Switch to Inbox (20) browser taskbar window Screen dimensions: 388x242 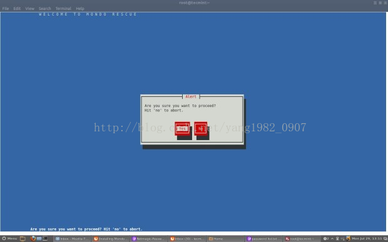pyautogui.click(x=187, y=239)
